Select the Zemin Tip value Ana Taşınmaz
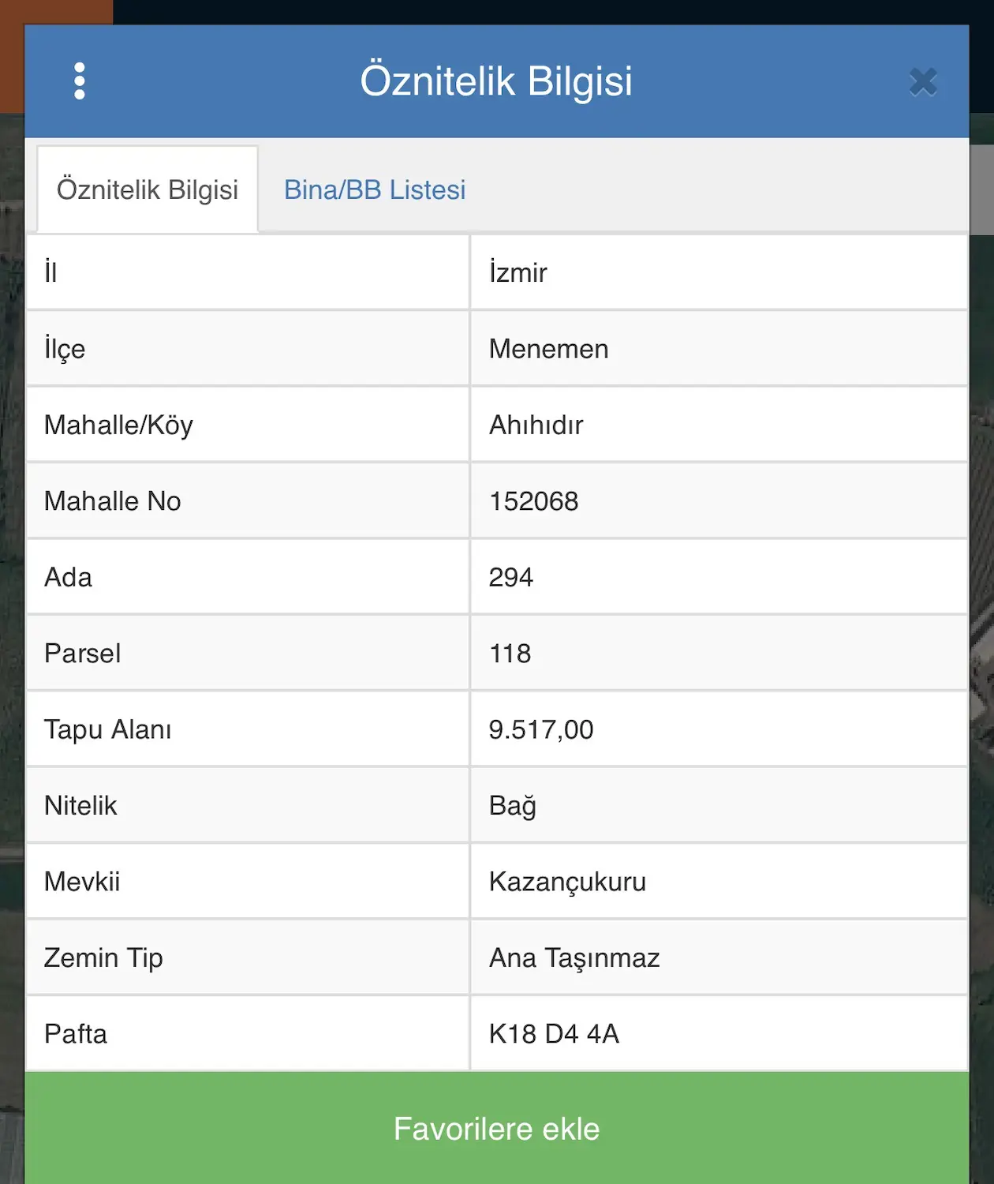994x1184 pixels. coord(574,957)
